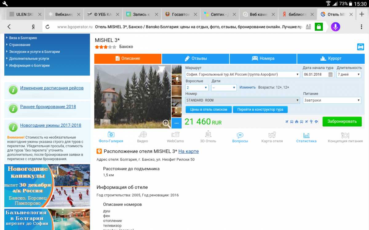
Task: Click the medical insurance service icon
Action: coord(311,122)
